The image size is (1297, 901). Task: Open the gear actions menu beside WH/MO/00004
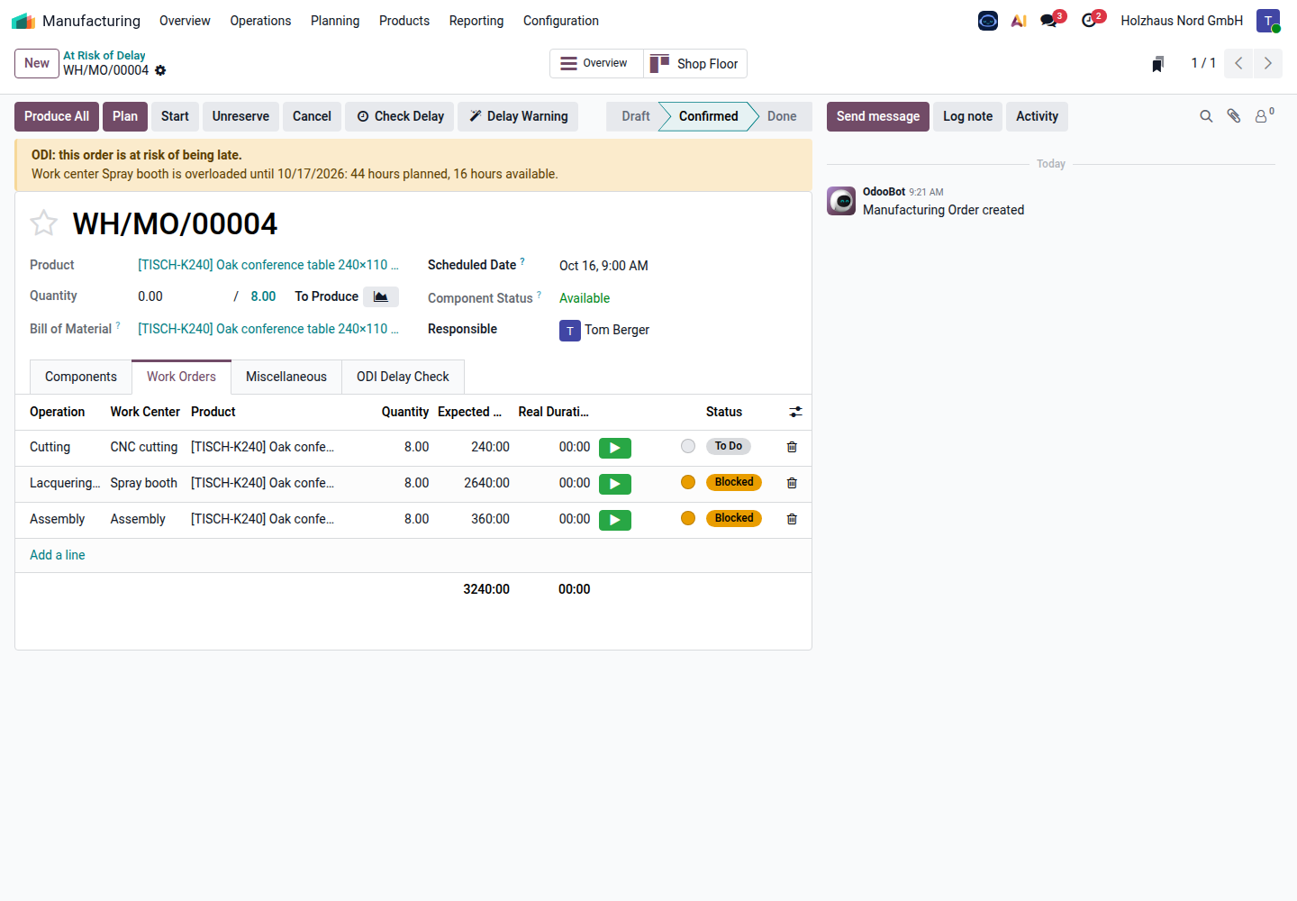pyautogui.click(x=160, y=70)
